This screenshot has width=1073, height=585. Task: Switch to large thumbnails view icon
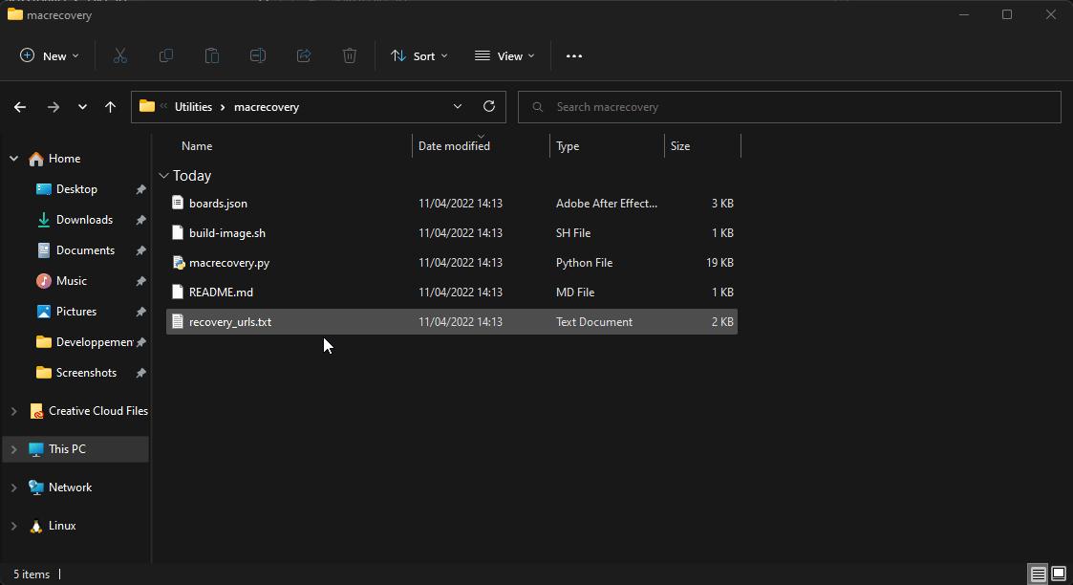point(1059,574)
